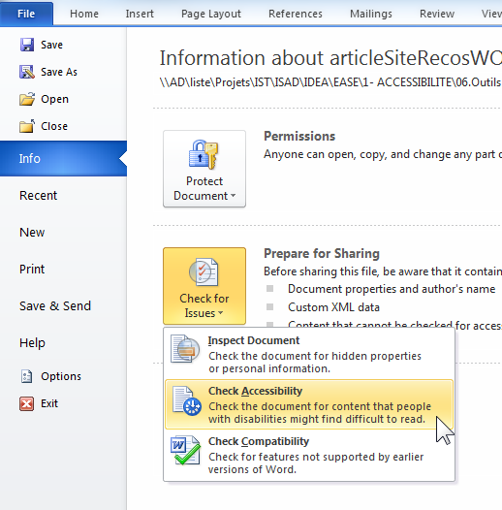Go to the References ribbon tab
Image resolution: width=502 pixels, height=510 pixels.
coord(296,14)
